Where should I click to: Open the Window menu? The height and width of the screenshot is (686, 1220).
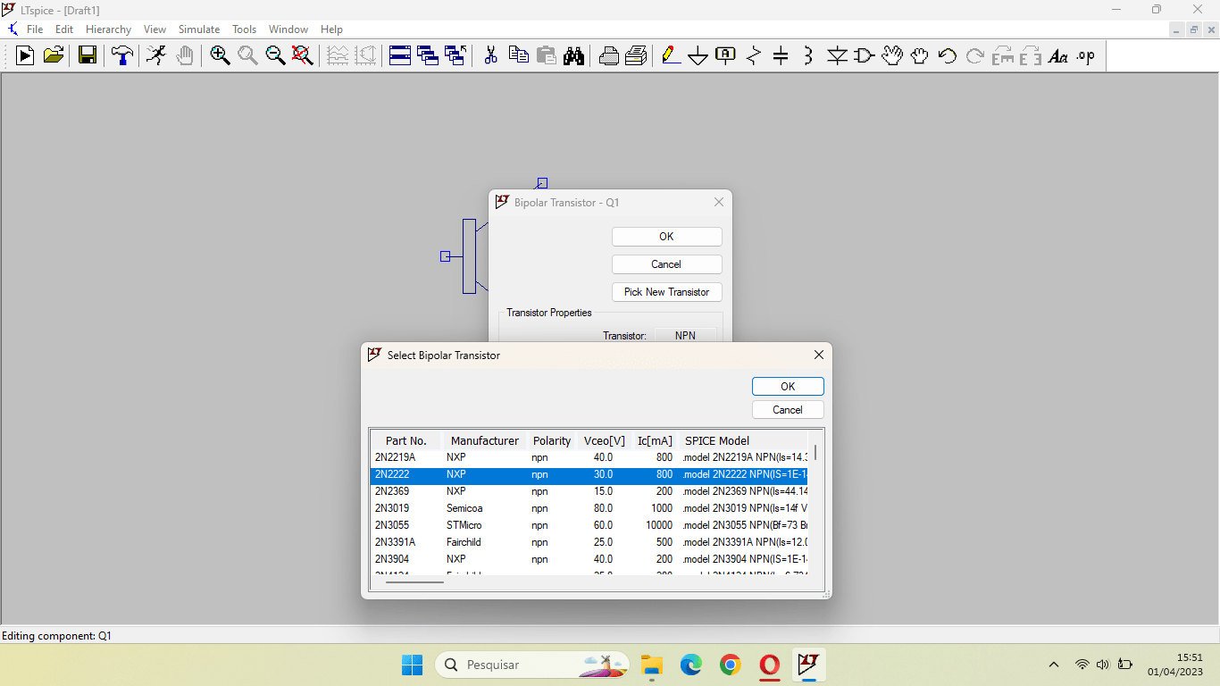coord(288,29)
